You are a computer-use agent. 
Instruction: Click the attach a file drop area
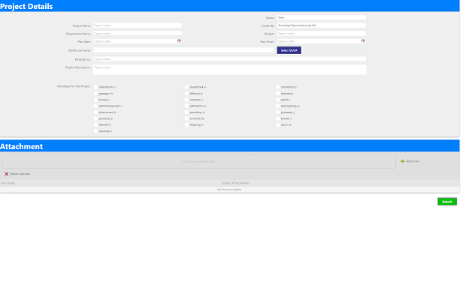coord(199,161)
